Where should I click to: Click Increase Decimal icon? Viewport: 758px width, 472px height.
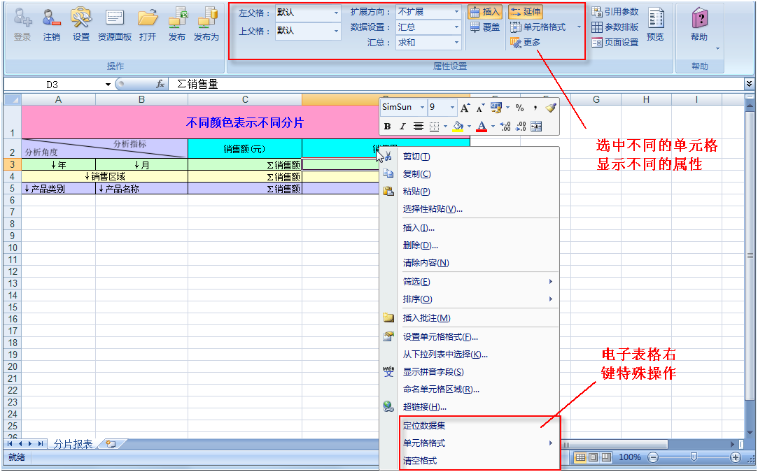(505, 127)
